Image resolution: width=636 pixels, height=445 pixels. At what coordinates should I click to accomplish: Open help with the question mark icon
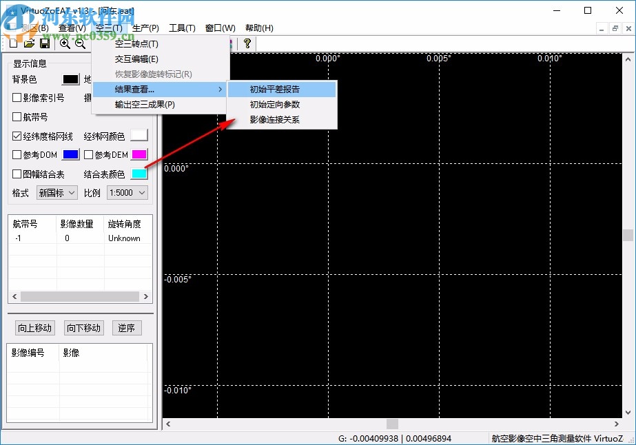coord(247,43)
